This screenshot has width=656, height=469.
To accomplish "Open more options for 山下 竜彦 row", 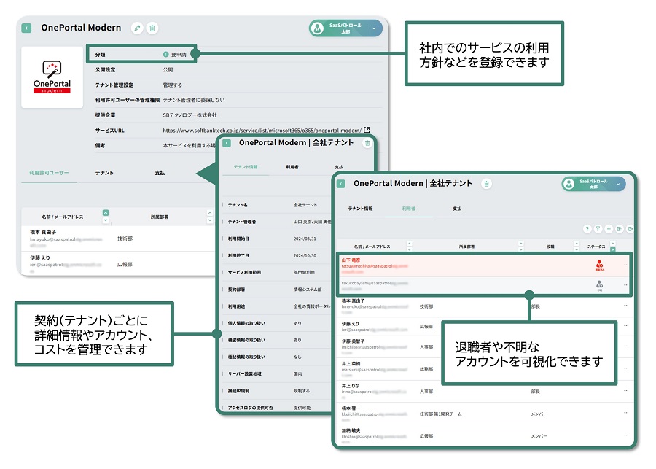I will (625, 265).
